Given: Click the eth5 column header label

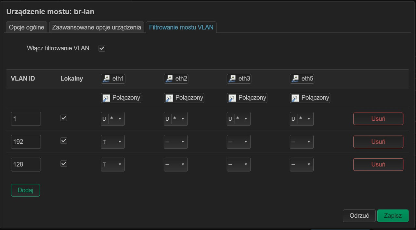Looking at the screenshot, I should [307, 79].
